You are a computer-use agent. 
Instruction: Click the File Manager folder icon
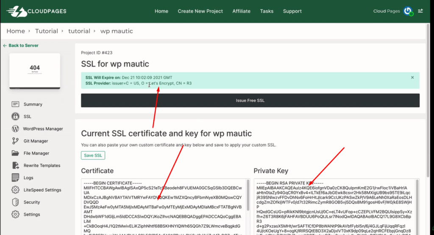[15, 153]
